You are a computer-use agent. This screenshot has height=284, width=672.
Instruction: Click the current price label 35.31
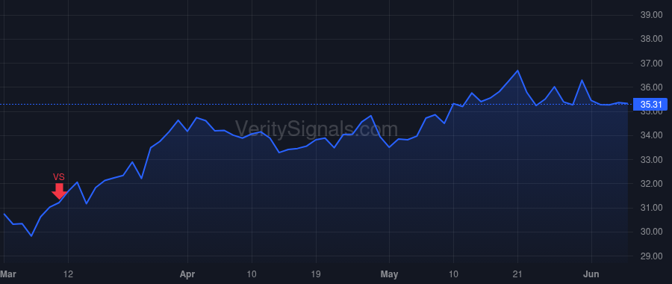coord(651,104)
